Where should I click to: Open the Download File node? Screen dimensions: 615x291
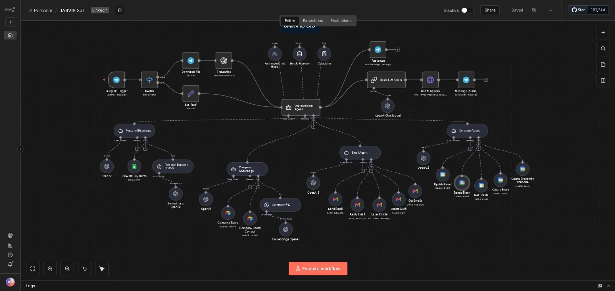pos(191,61)
